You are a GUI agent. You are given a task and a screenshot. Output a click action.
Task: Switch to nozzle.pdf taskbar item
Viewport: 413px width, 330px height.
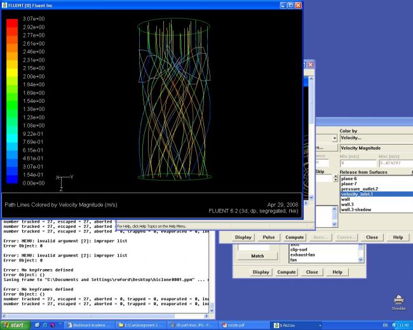[243, 326]
